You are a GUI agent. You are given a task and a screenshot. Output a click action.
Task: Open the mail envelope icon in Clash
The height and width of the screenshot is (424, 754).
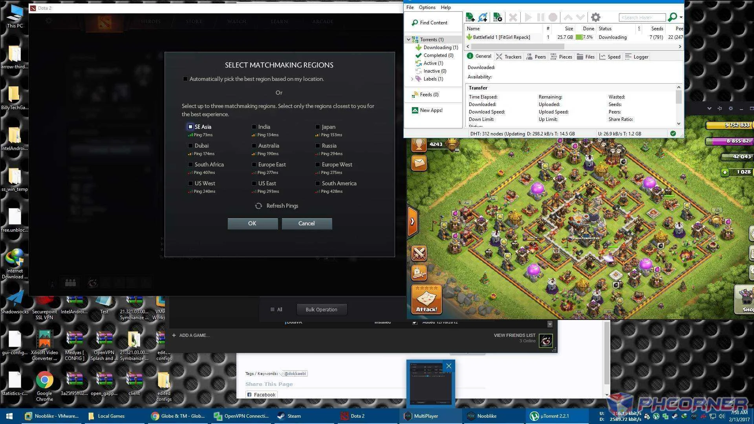click(x=419, y=163)
